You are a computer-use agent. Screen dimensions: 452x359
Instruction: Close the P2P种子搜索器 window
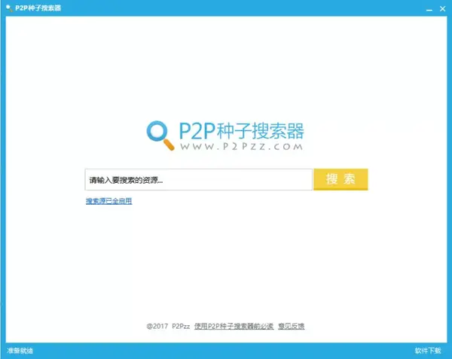click(x=443, y=9)
